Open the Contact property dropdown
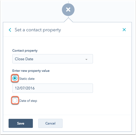This screenshot has width=136, height=135. click(x=53, y=59)
